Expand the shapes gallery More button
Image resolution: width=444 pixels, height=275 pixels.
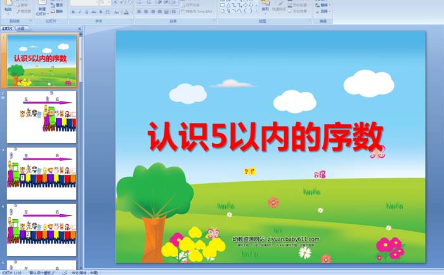point(256,11)
